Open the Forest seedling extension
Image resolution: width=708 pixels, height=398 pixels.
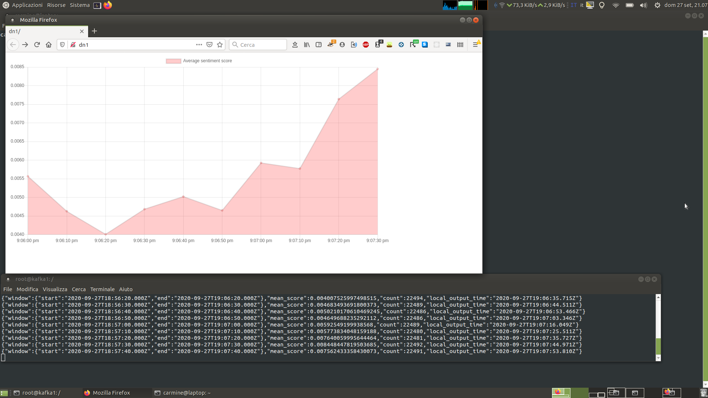[x=389, y=45]
